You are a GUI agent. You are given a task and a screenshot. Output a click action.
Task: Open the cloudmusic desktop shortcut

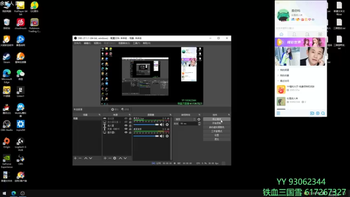point(20,24)
